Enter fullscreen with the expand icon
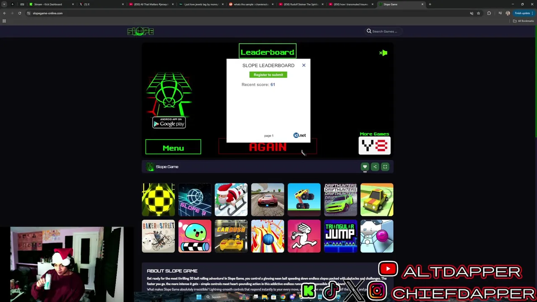Viewport: 537px width, 302px height. point(385,167)
